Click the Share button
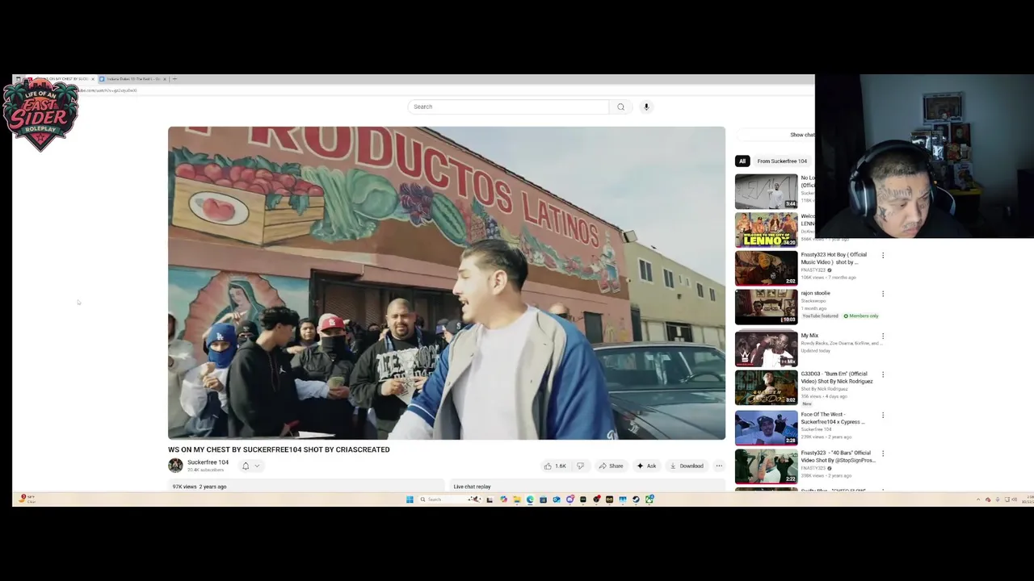 point(611,466)
